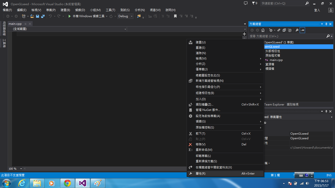Click the notifications flag icon in the title bar
Viewport: 335px width, 188px height.
pos(254,3)
